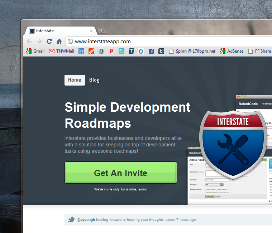Open the Spinn @ 170bpm.net bookmark
The image size is (272, 233).
click(x=192, y=51)
